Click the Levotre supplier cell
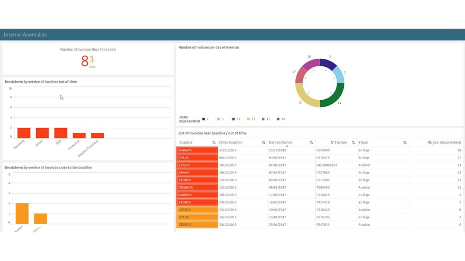The image size is (465, 261). point(197,165)
